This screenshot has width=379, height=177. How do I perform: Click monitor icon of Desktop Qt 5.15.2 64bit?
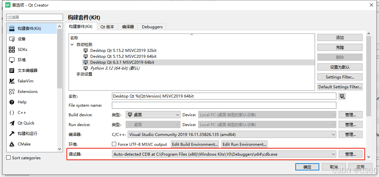click(x=86, y=56)
